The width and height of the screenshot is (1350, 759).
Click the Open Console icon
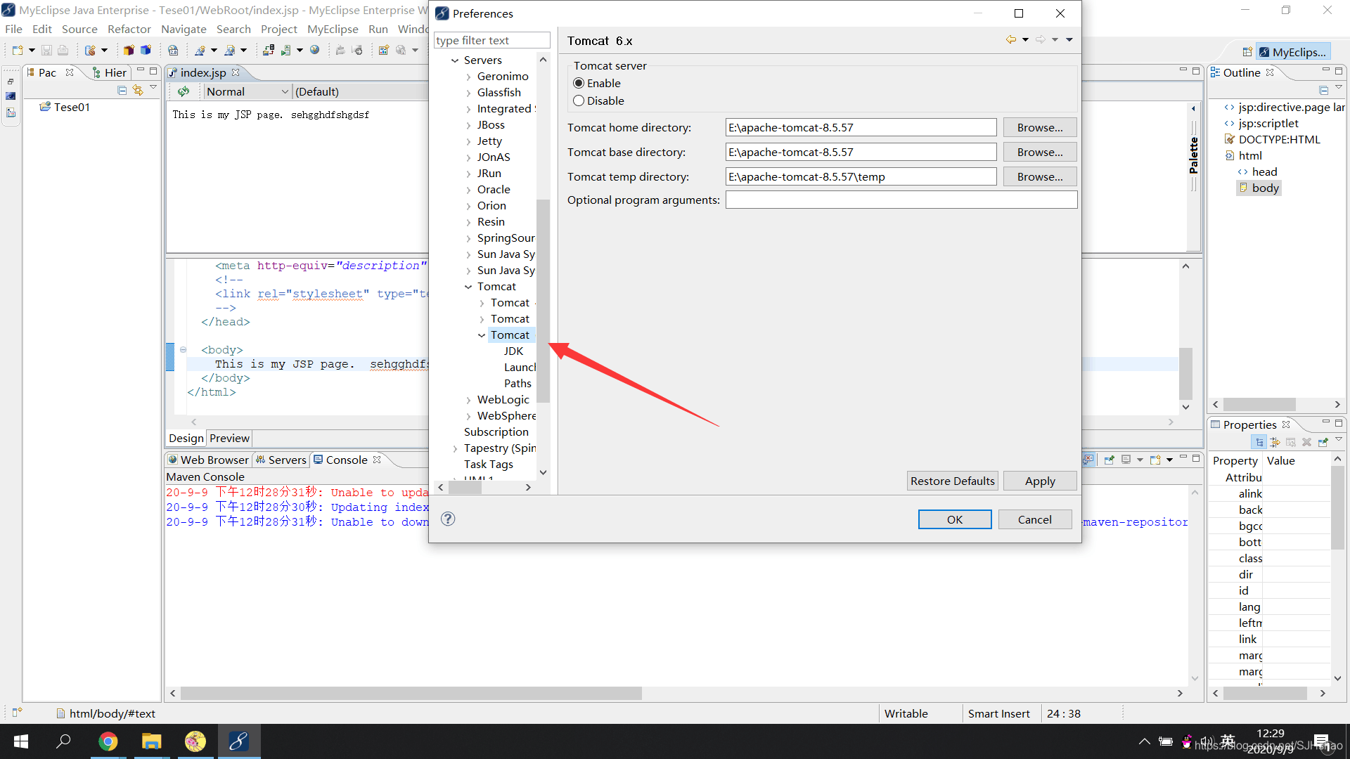pyautogui.click(x=1155, y=460)
